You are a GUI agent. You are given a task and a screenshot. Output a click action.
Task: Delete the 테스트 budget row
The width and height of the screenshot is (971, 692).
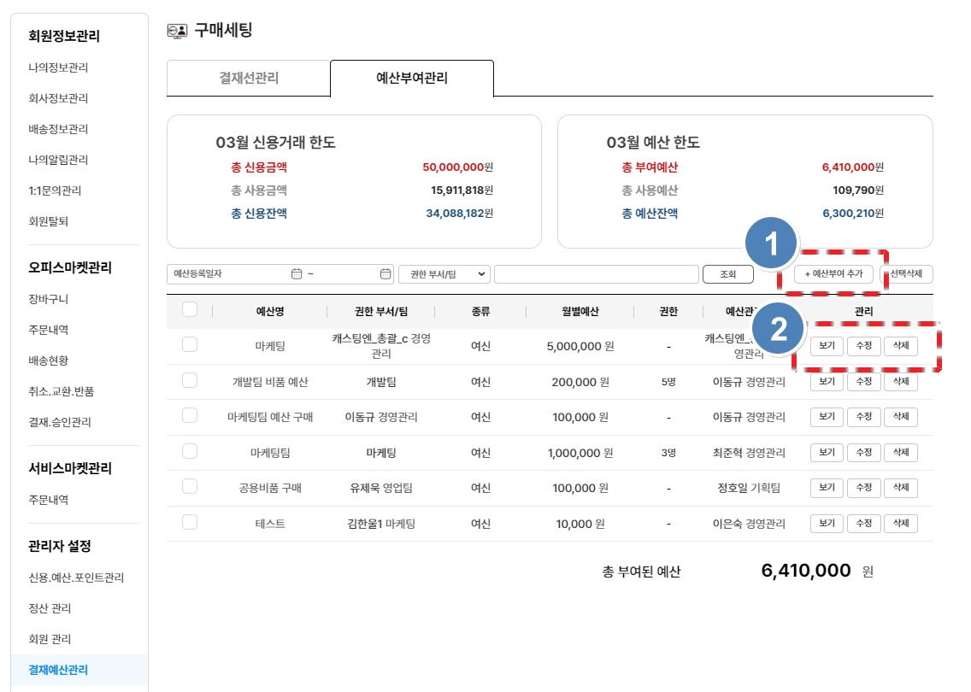click(900, 523)
